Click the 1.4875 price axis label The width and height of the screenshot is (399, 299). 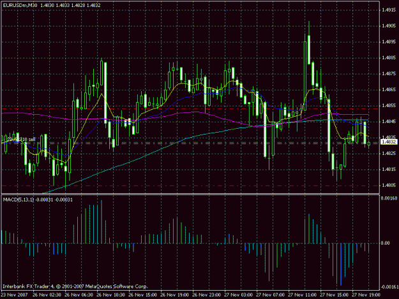(x=389, y=74)
